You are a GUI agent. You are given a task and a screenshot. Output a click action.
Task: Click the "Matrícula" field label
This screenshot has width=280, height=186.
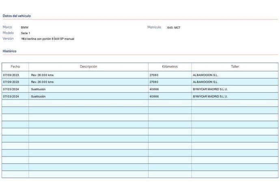click(154, 27)
